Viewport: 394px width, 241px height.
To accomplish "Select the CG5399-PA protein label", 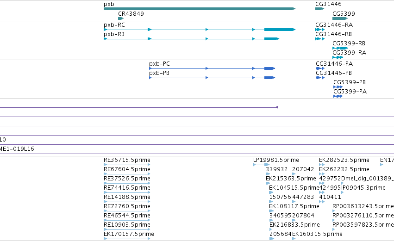I will click(x=350, y=92).
